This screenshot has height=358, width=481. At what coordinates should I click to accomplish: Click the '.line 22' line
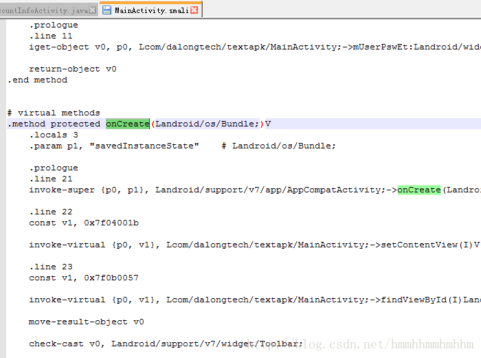tap(51, 212)
